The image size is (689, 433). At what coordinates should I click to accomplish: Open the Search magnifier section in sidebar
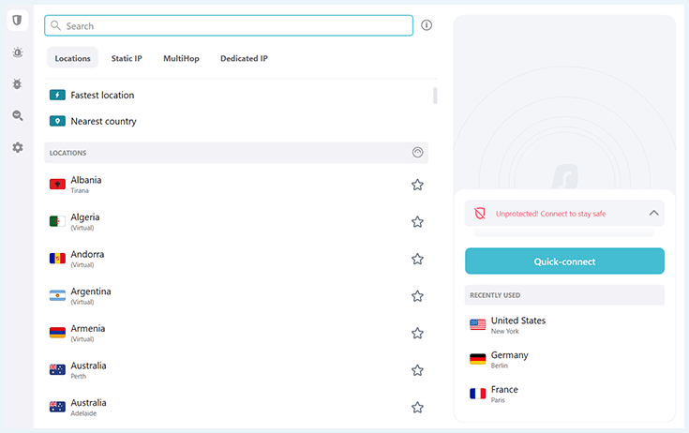18,115
